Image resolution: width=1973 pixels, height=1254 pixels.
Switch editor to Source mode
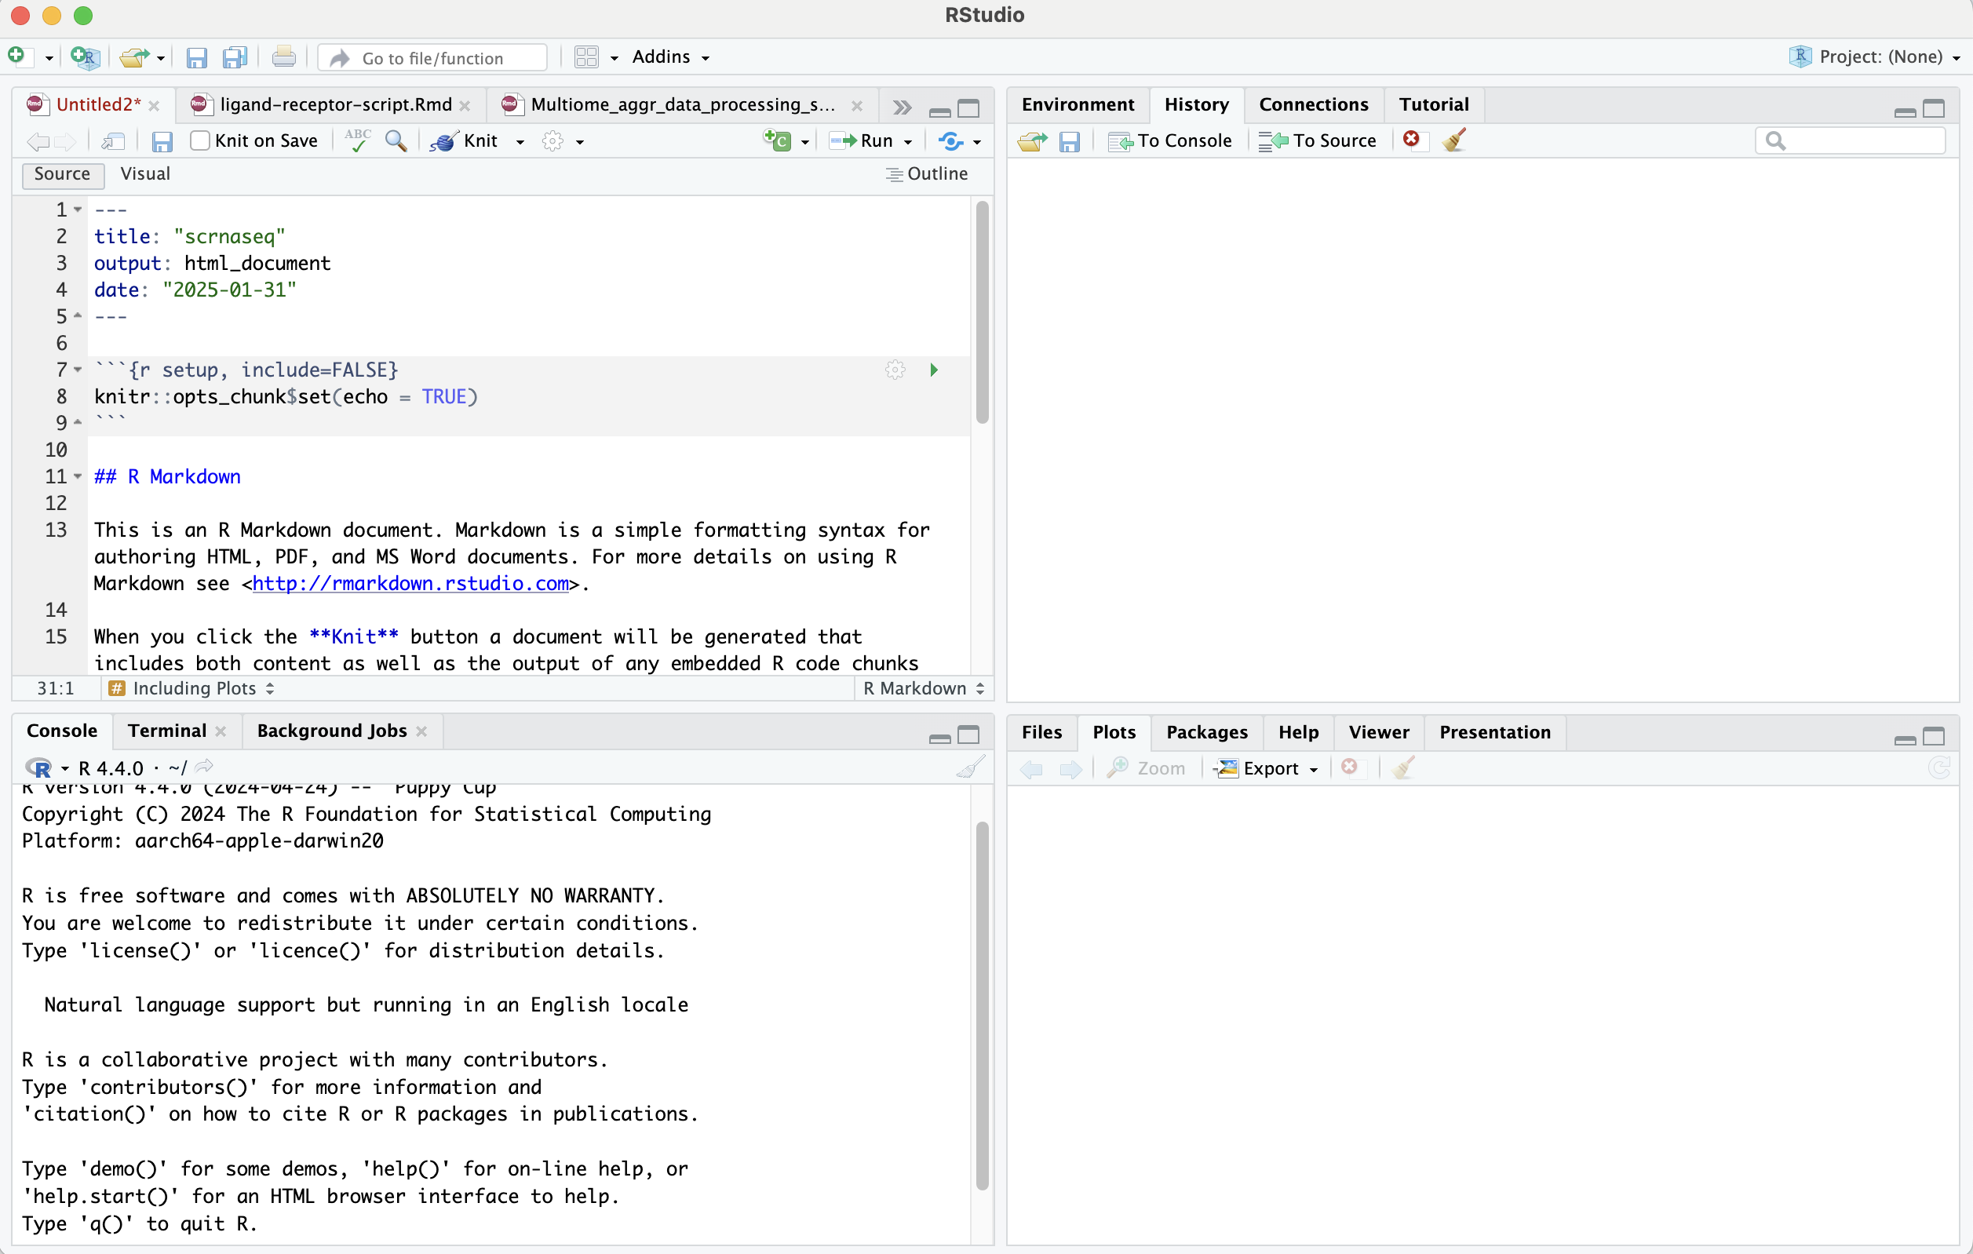pyautogui.click(x=62, y=173)
